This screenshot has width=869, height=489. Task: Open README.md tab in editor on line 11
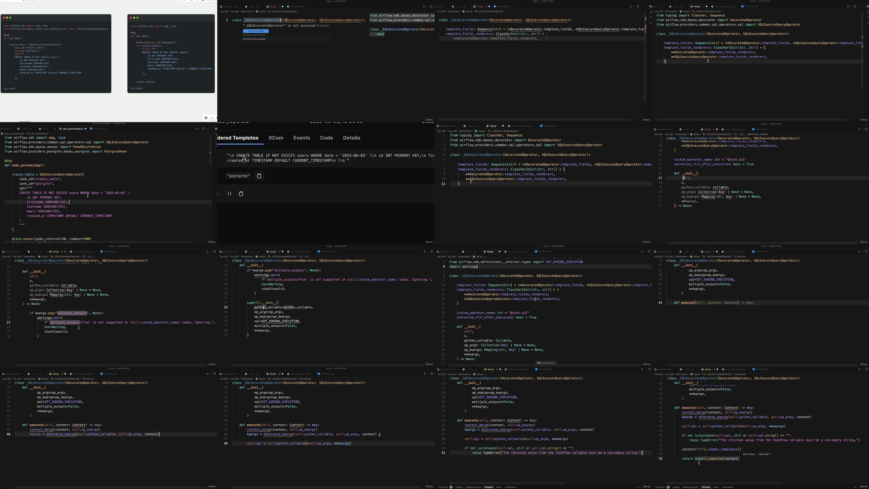[x=550, y=126]
